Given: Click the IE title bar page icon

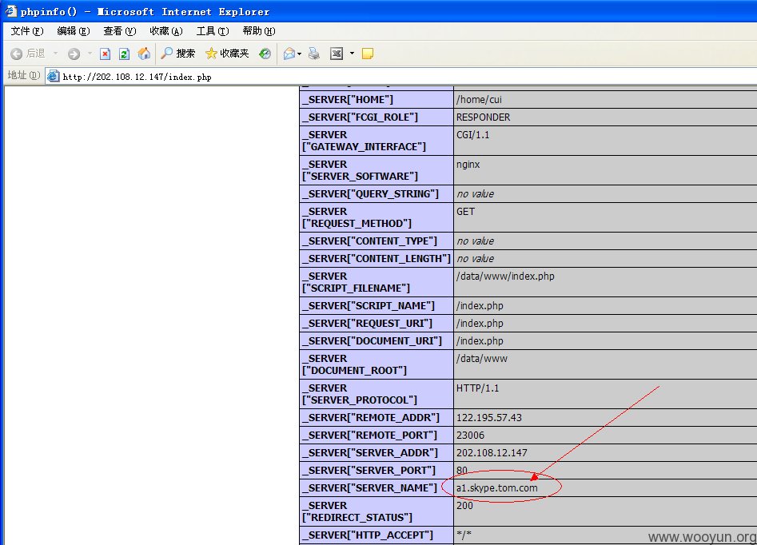Looking at the screenshot, I should point(11,10).
